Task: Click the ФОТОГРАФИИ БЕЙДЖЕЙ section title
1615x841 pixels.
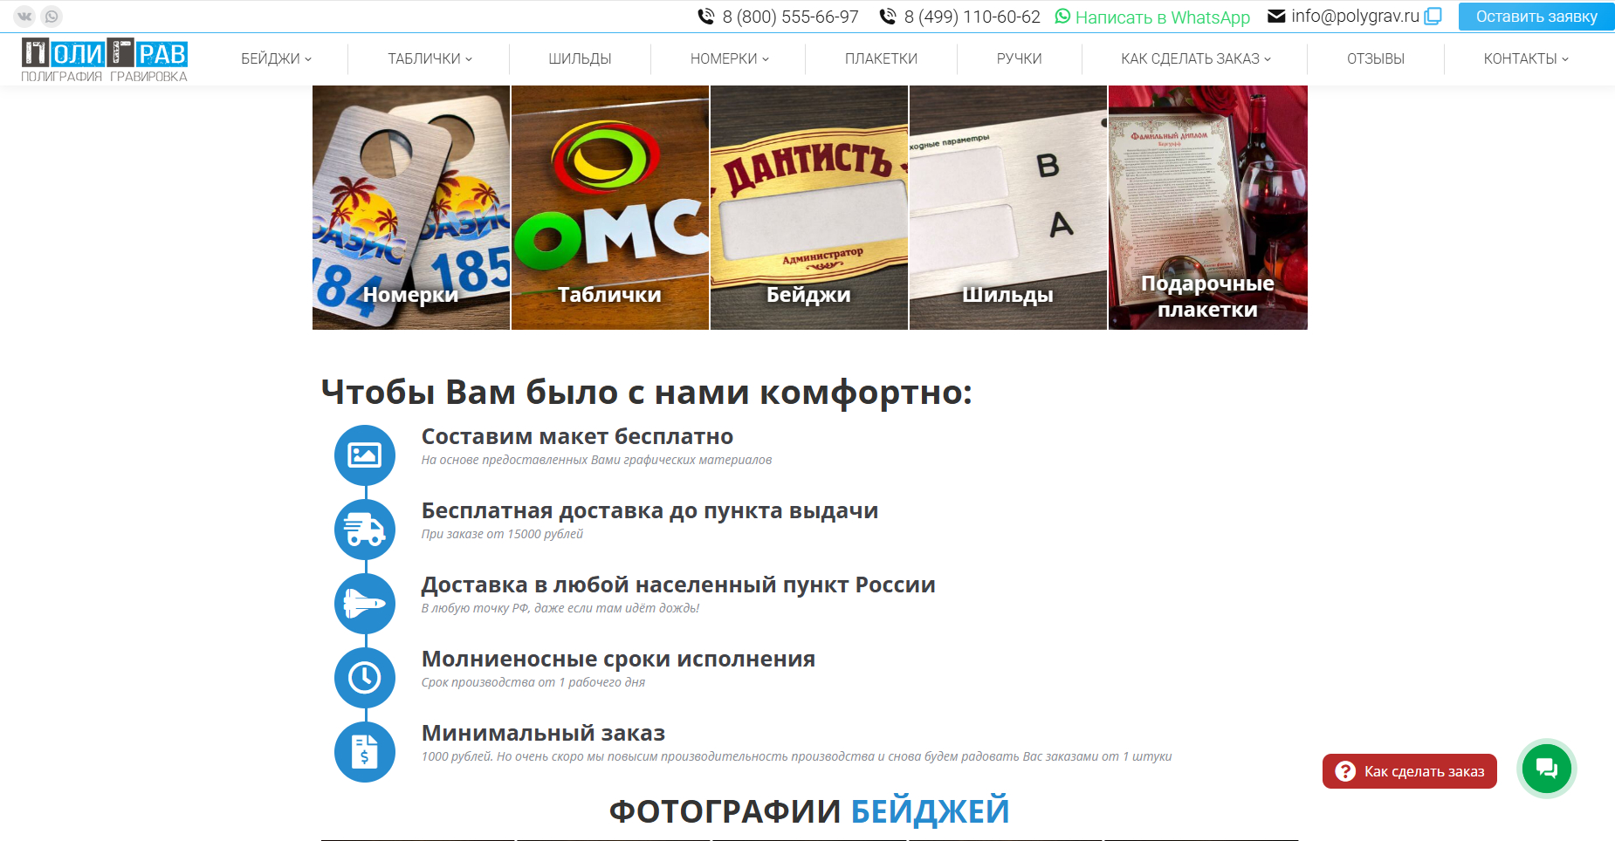Action: pos(809,811)
